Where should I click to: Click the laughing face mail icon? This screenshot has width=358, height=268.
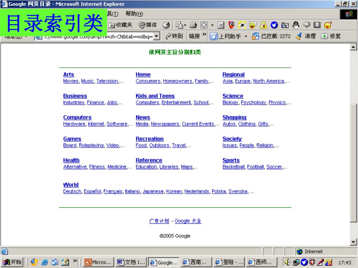pos(252,25)
